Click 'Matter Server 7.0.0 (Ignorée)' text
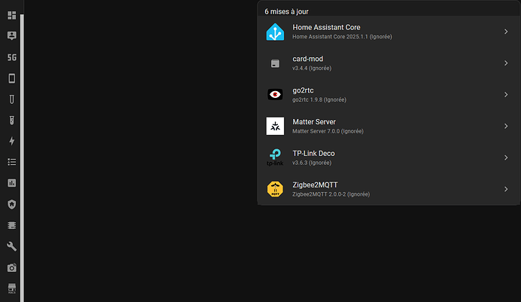Viewport: 521px width, 302px height. click(x=328, y=131)
